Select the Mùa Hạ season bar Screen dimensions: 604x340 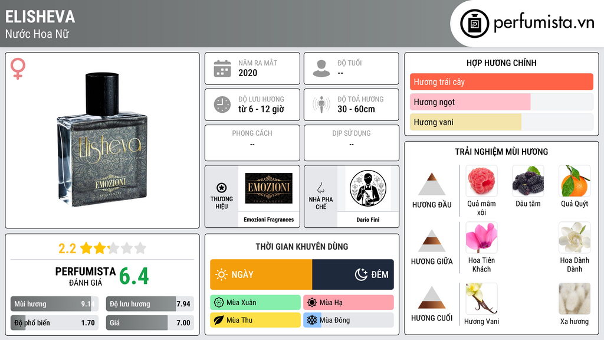pyautogui.click(x=349, y=303)
